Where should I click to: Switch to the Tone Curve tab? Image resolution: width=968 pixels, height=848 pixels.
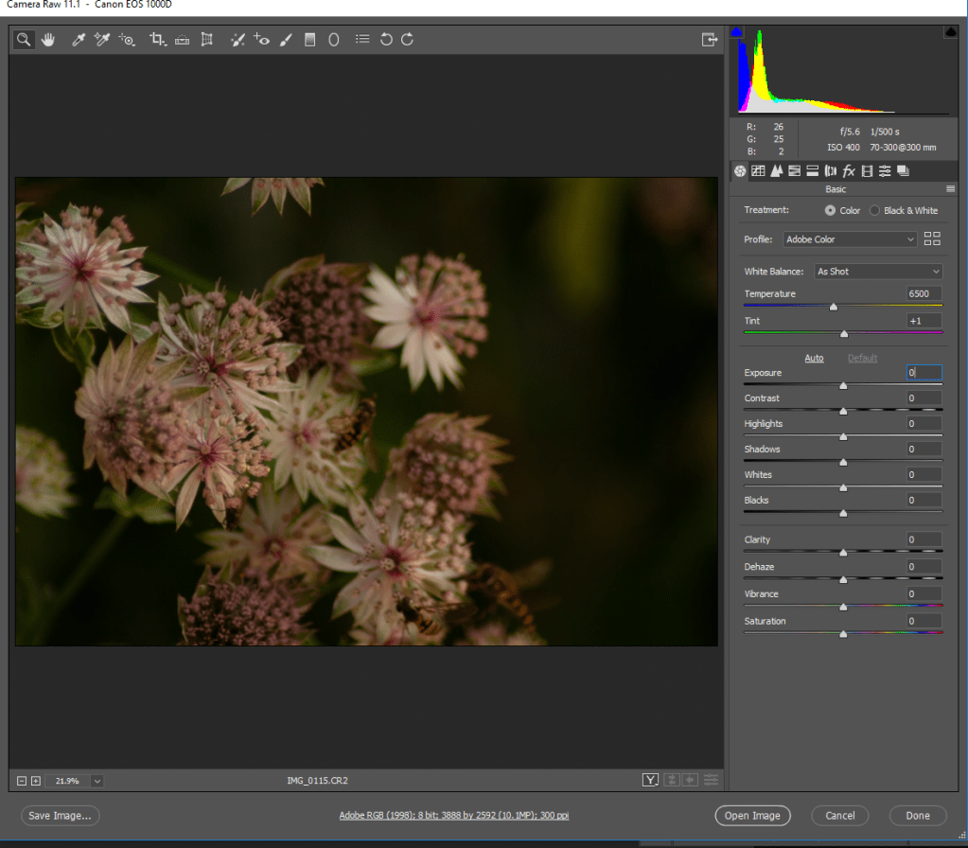point(758,171)
